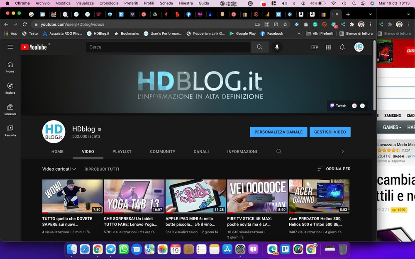The height and width of the screenshot is (259, 415).
Task: Open the YouTube apps grid
Action: pos(328,47)
